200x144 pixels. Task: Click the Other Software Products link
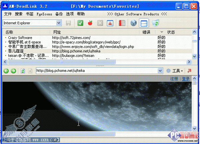click(137, 14)
